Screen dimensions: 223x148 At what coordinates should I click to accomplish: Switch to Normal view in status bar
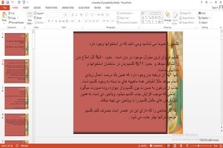tap(169, 146)
